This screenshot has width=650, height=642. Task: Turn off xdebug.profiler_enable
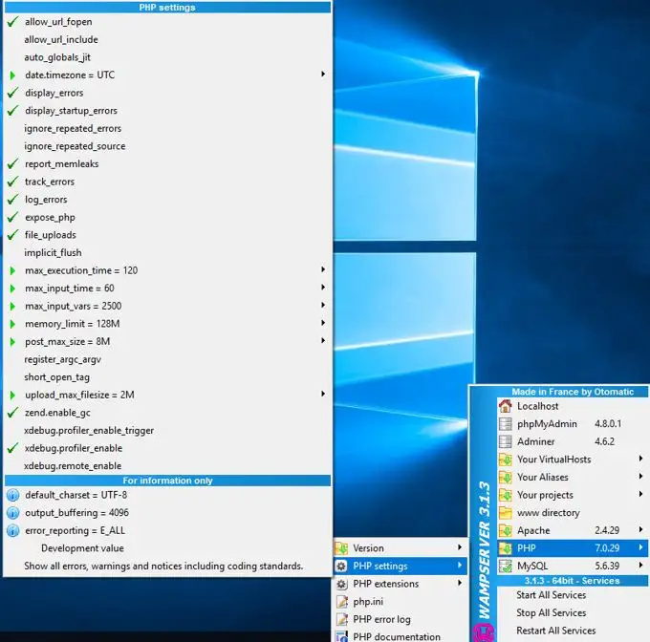(73, 448)
